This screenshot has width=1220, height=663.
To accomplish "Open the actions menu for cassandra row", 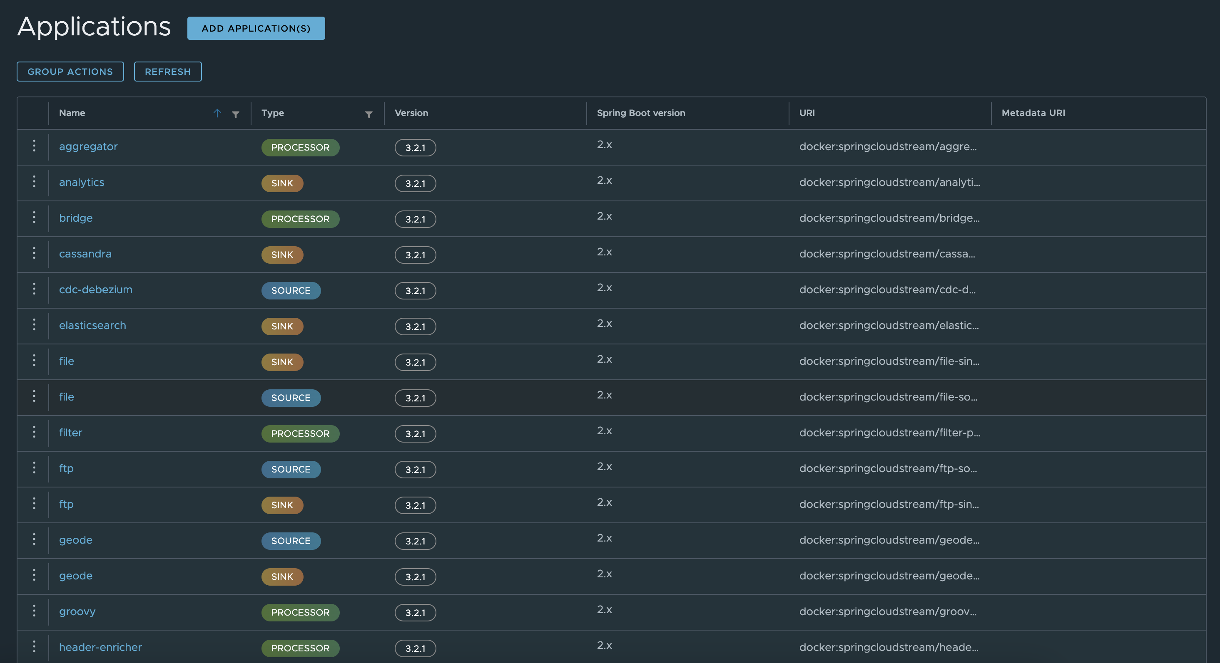I will (x=34, y=253).
